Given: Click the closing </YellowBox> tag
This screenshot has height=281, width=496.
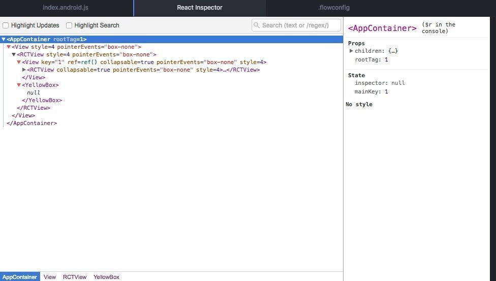Looking at the screenshot, I should [42, 100].
